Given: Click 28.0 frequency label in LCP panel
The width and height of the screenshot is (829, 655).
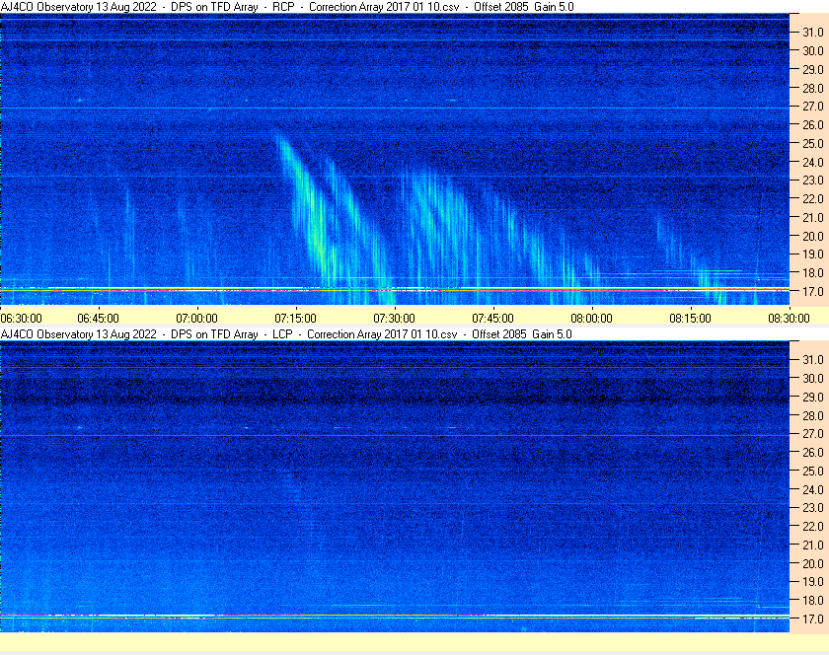Looking at the screenshot, I should click(x=813, y=415).
